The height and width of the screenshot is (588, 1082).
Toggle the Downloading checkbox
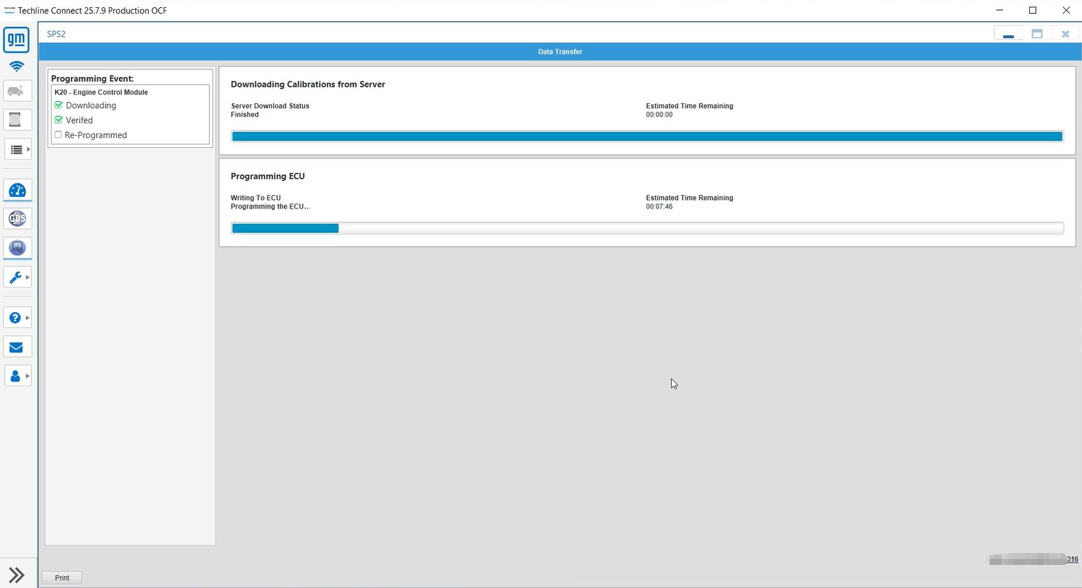pyautogui.click(x=59, y=106)
